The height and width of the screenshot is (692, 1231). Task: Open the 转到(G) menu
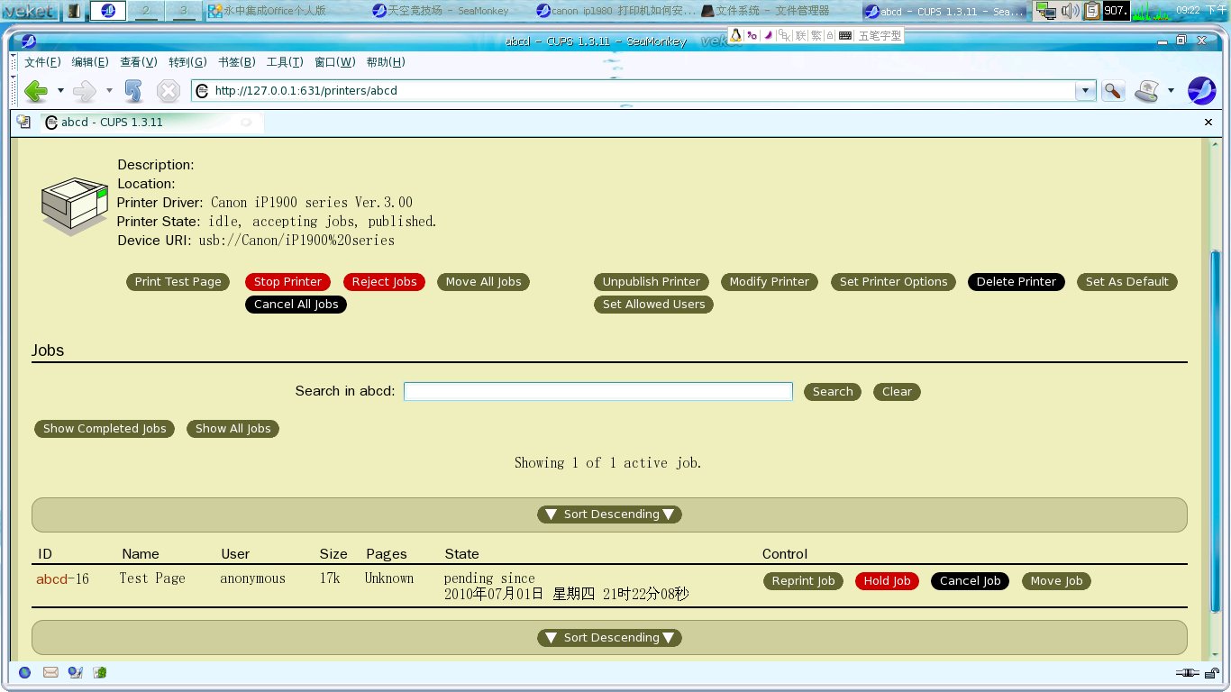tap(187, 62)
